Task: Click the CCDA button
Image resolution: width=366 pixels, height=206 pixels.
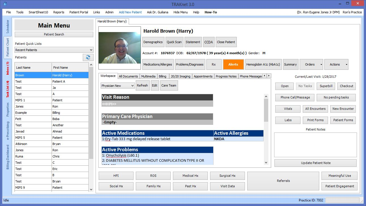Action: coord(209,42)
